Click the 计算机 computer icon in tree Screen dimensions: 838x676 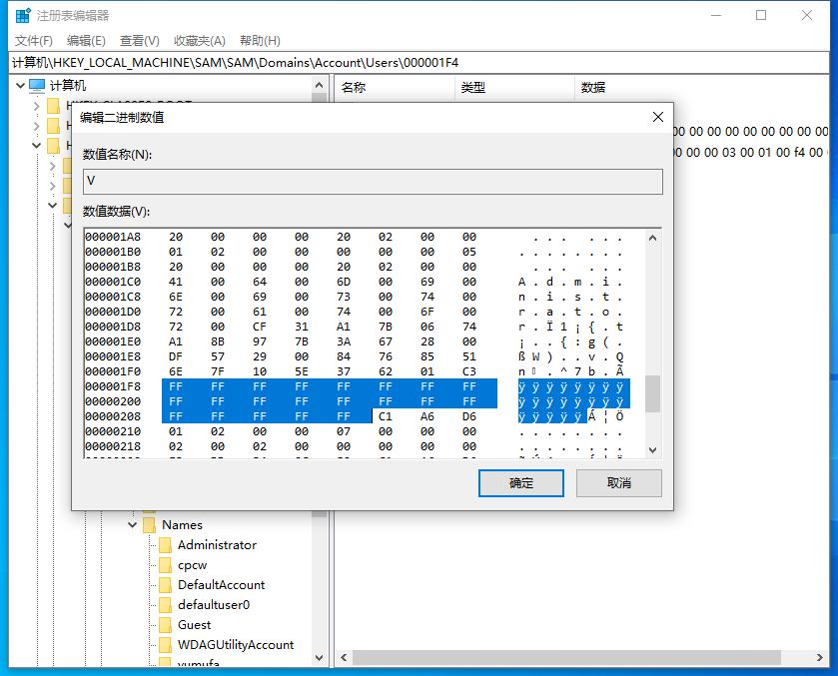coord(37,86)
